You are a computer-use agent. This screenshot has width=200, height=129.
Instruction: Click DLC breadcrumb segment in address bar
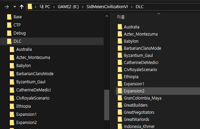pyautogui.click(x=139, y=7)
